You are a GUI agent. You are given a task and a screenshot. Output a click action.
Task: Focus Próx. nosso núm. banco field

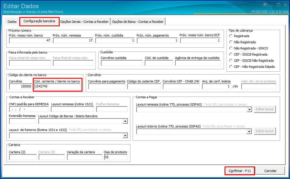30,40
